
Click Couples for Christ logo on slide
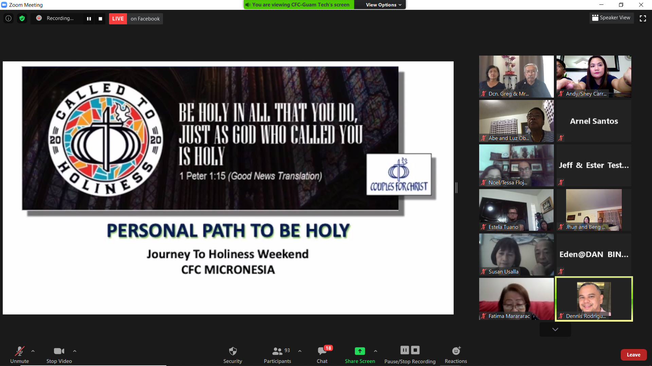click(399, 175)
